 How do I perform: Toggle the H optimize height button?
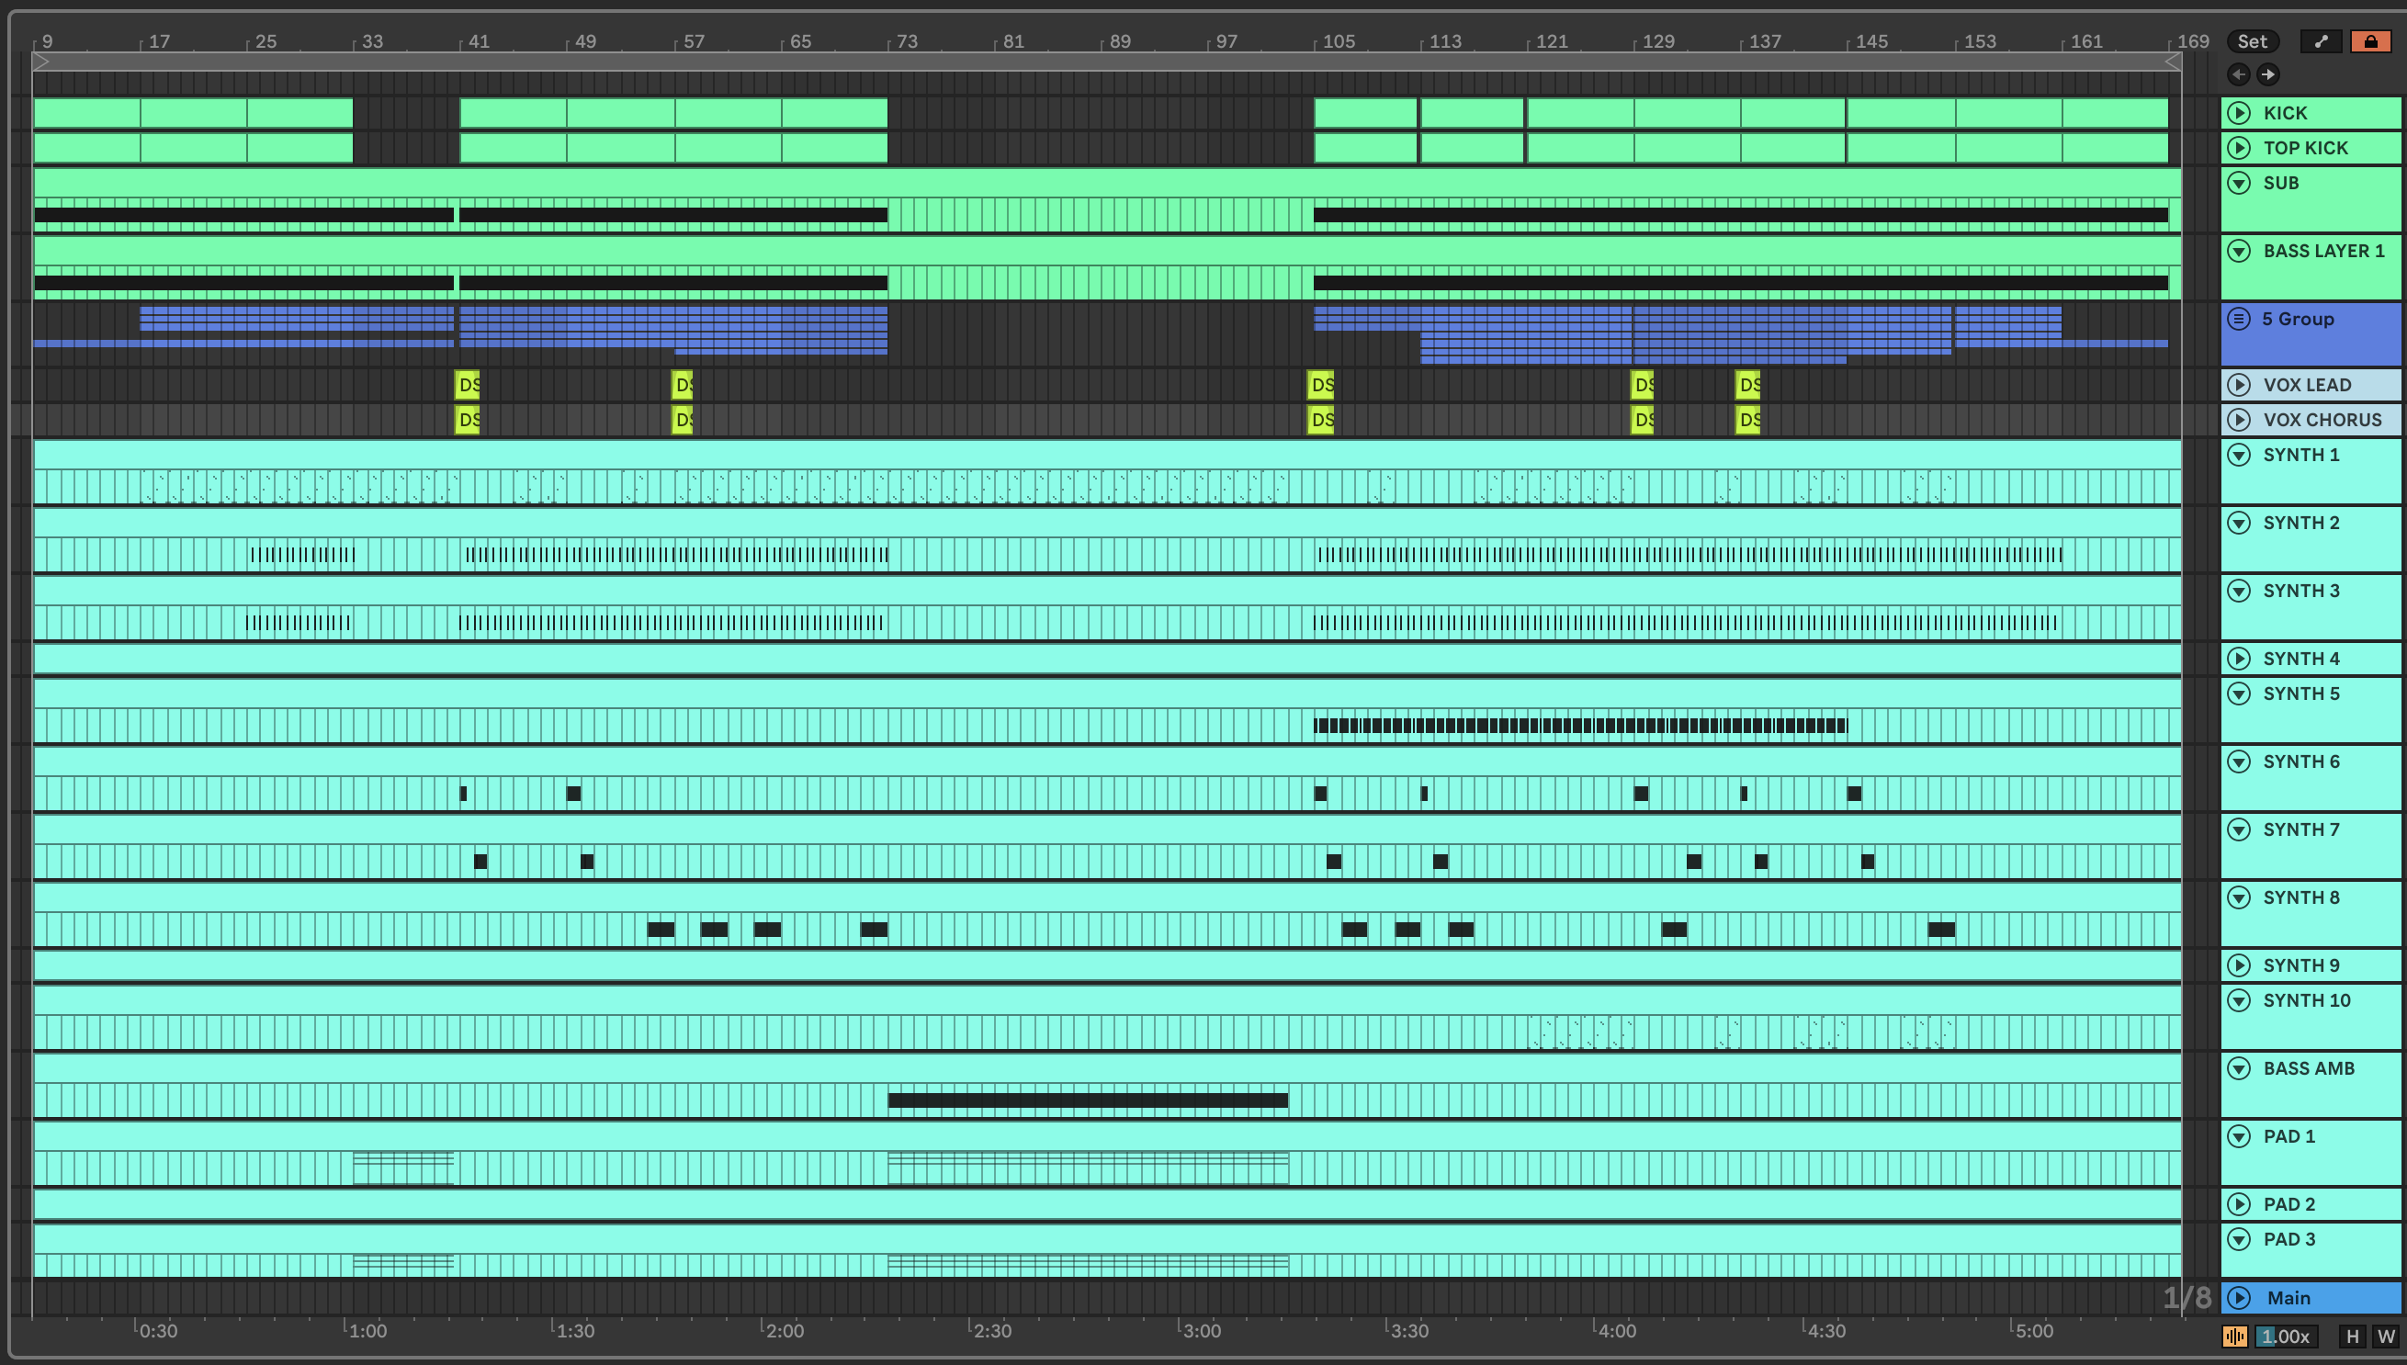click(2352, 1336)
